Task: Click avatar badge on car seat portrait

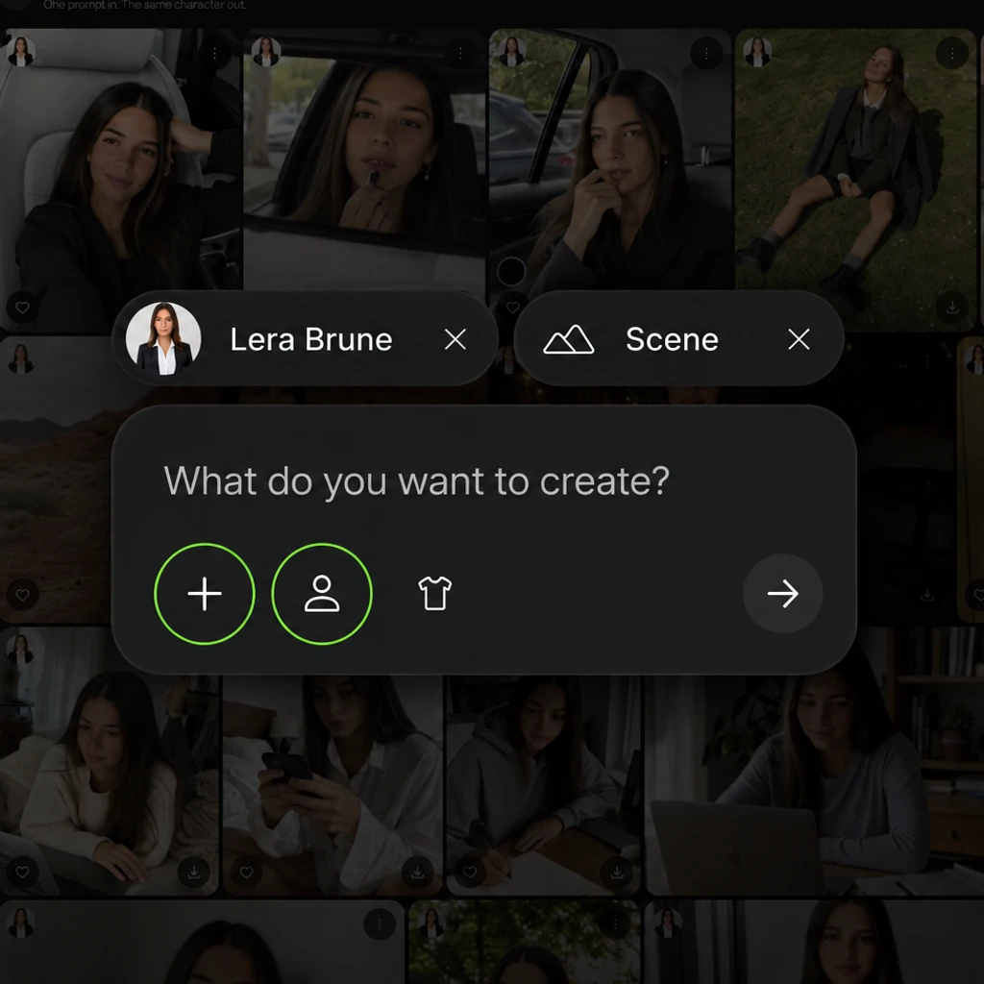Action: coord(21,52)
